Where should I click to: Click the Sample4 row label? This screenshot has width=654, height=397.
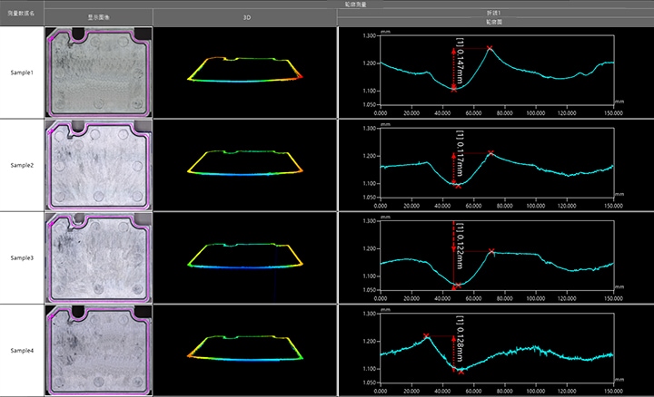22,351
